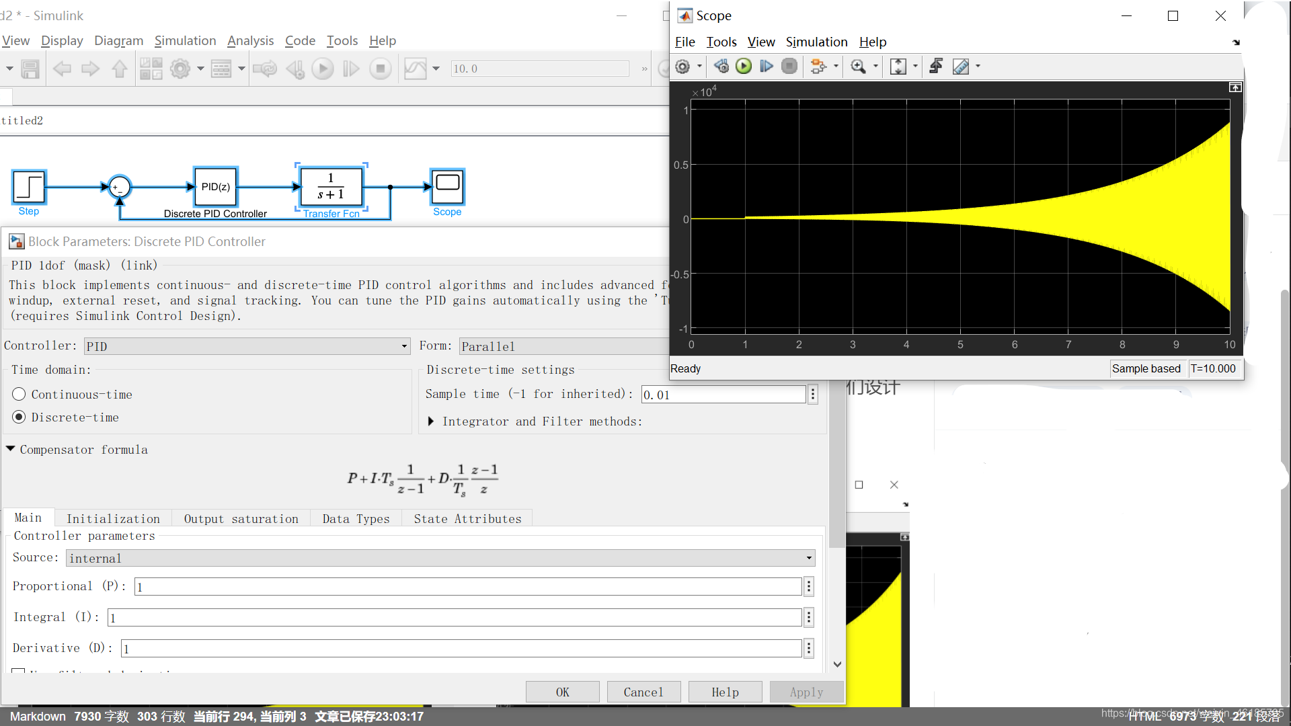Select Continuous-time radio button
This screenshot has width=1291, height=726.
(x=19, y=395)
